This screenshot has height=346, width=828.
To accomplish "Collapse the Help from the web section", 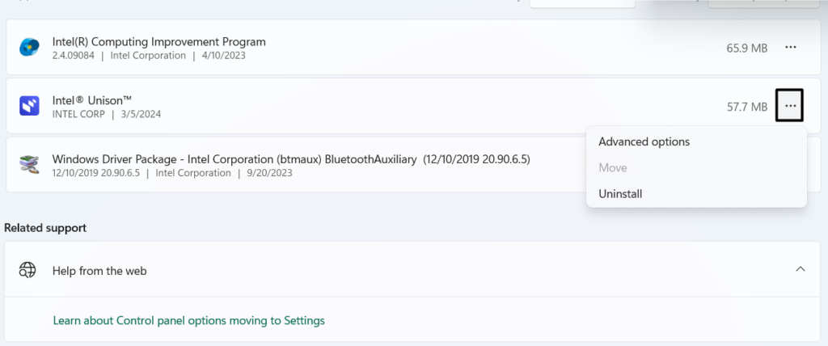I will click(x=800, y=269).
